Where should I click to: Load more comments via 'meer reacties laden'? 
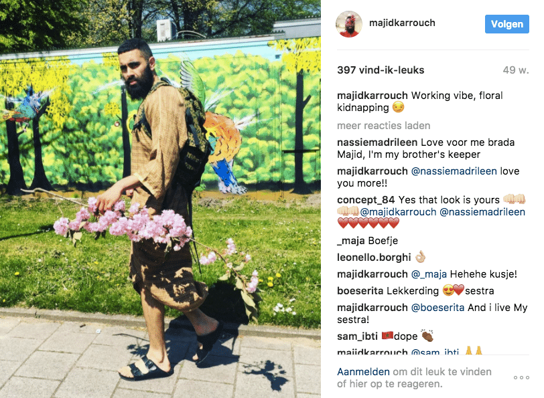coord(384,125)
